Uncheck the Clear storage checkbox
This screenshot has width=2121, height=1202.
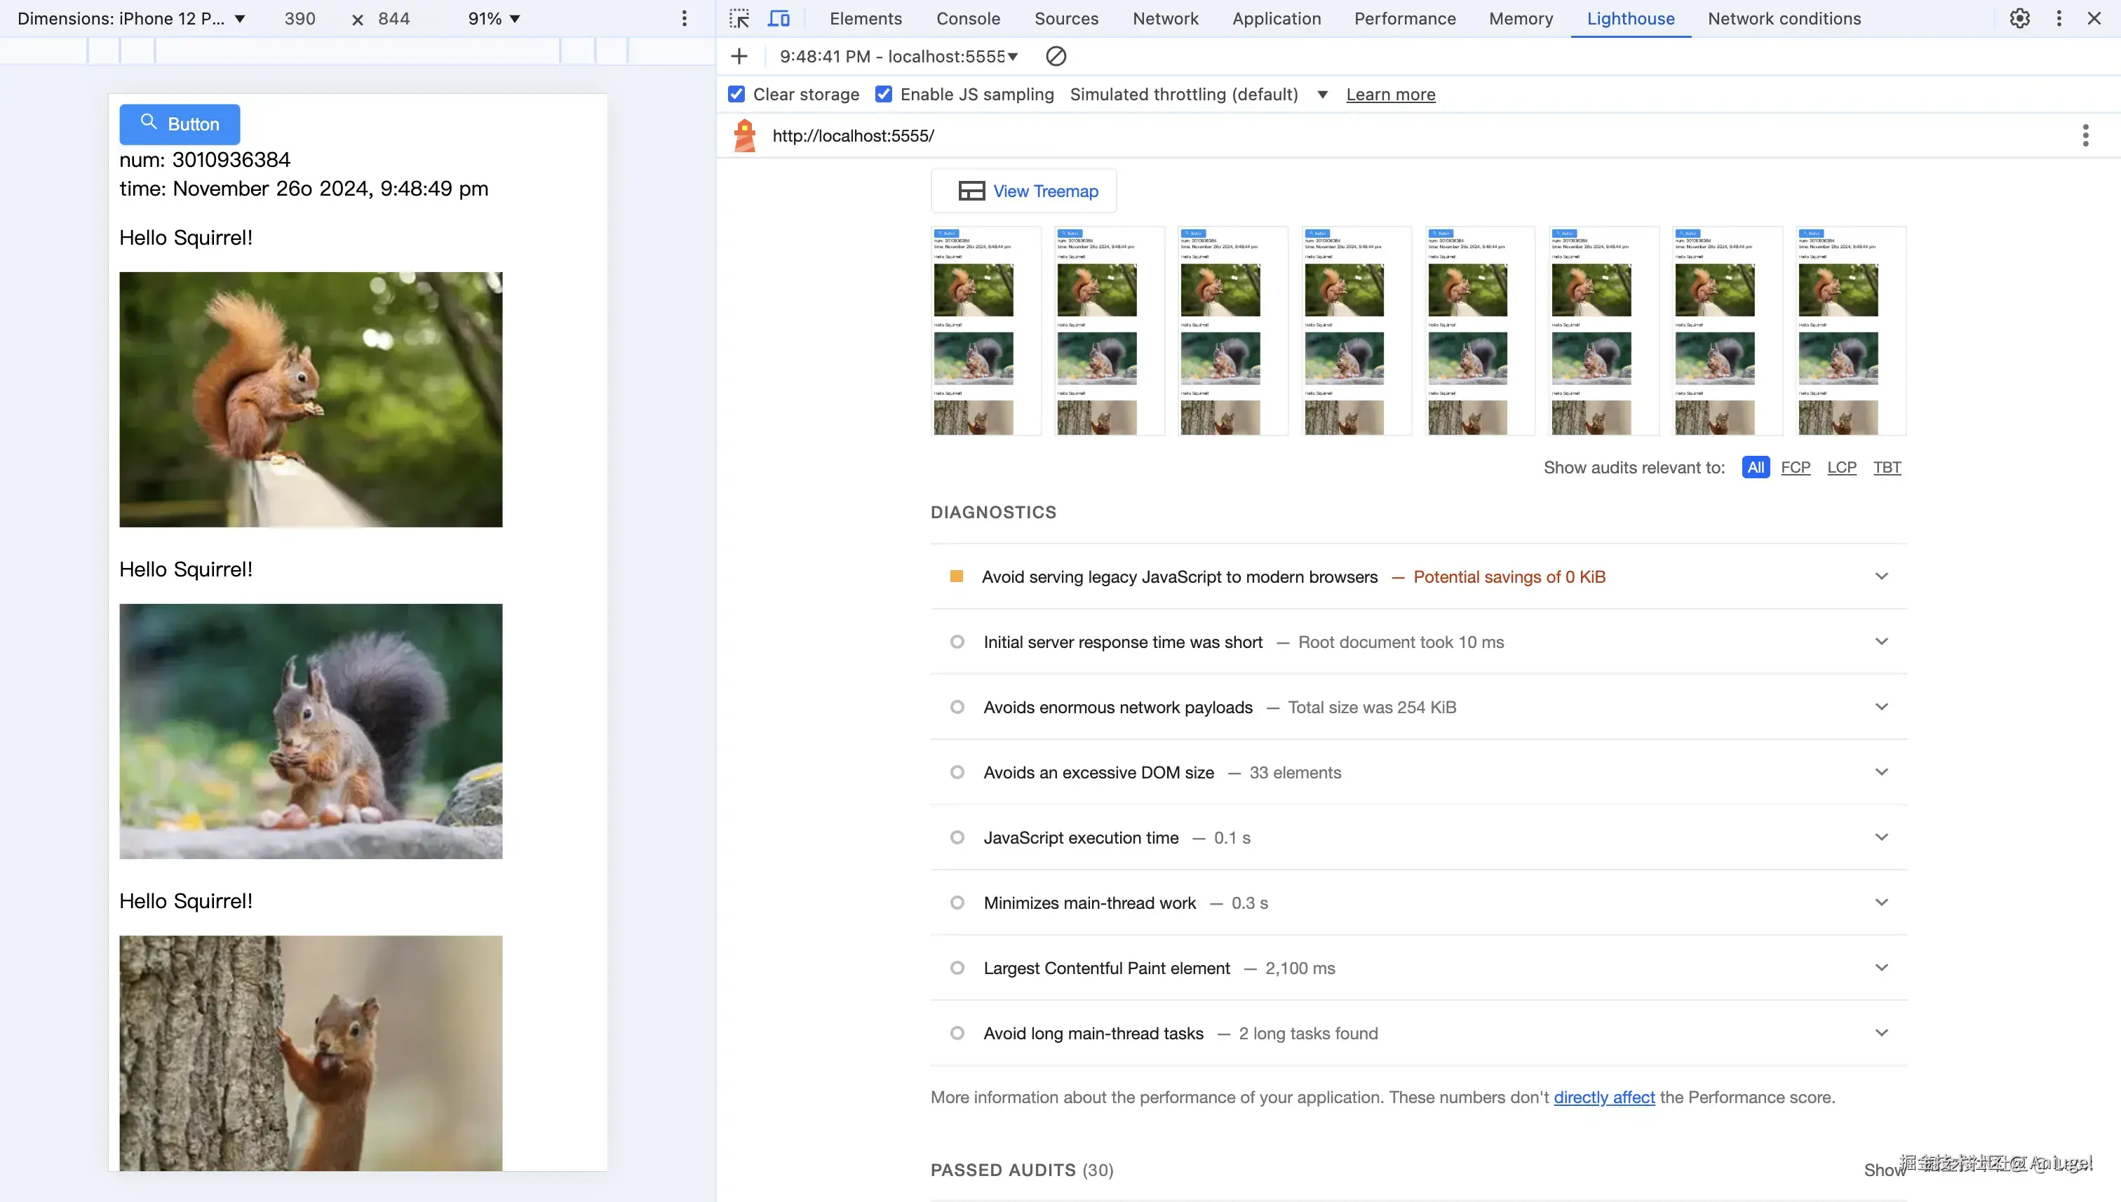pyautogui.click(x=736, y=94)
